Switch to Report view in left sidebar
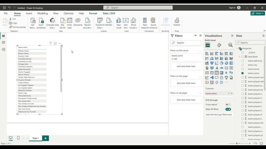The image size is (266, 149). tap(4, 36)
